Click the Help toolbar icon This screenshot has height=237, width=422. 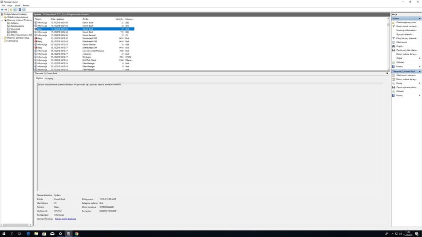tap(20, 9)
